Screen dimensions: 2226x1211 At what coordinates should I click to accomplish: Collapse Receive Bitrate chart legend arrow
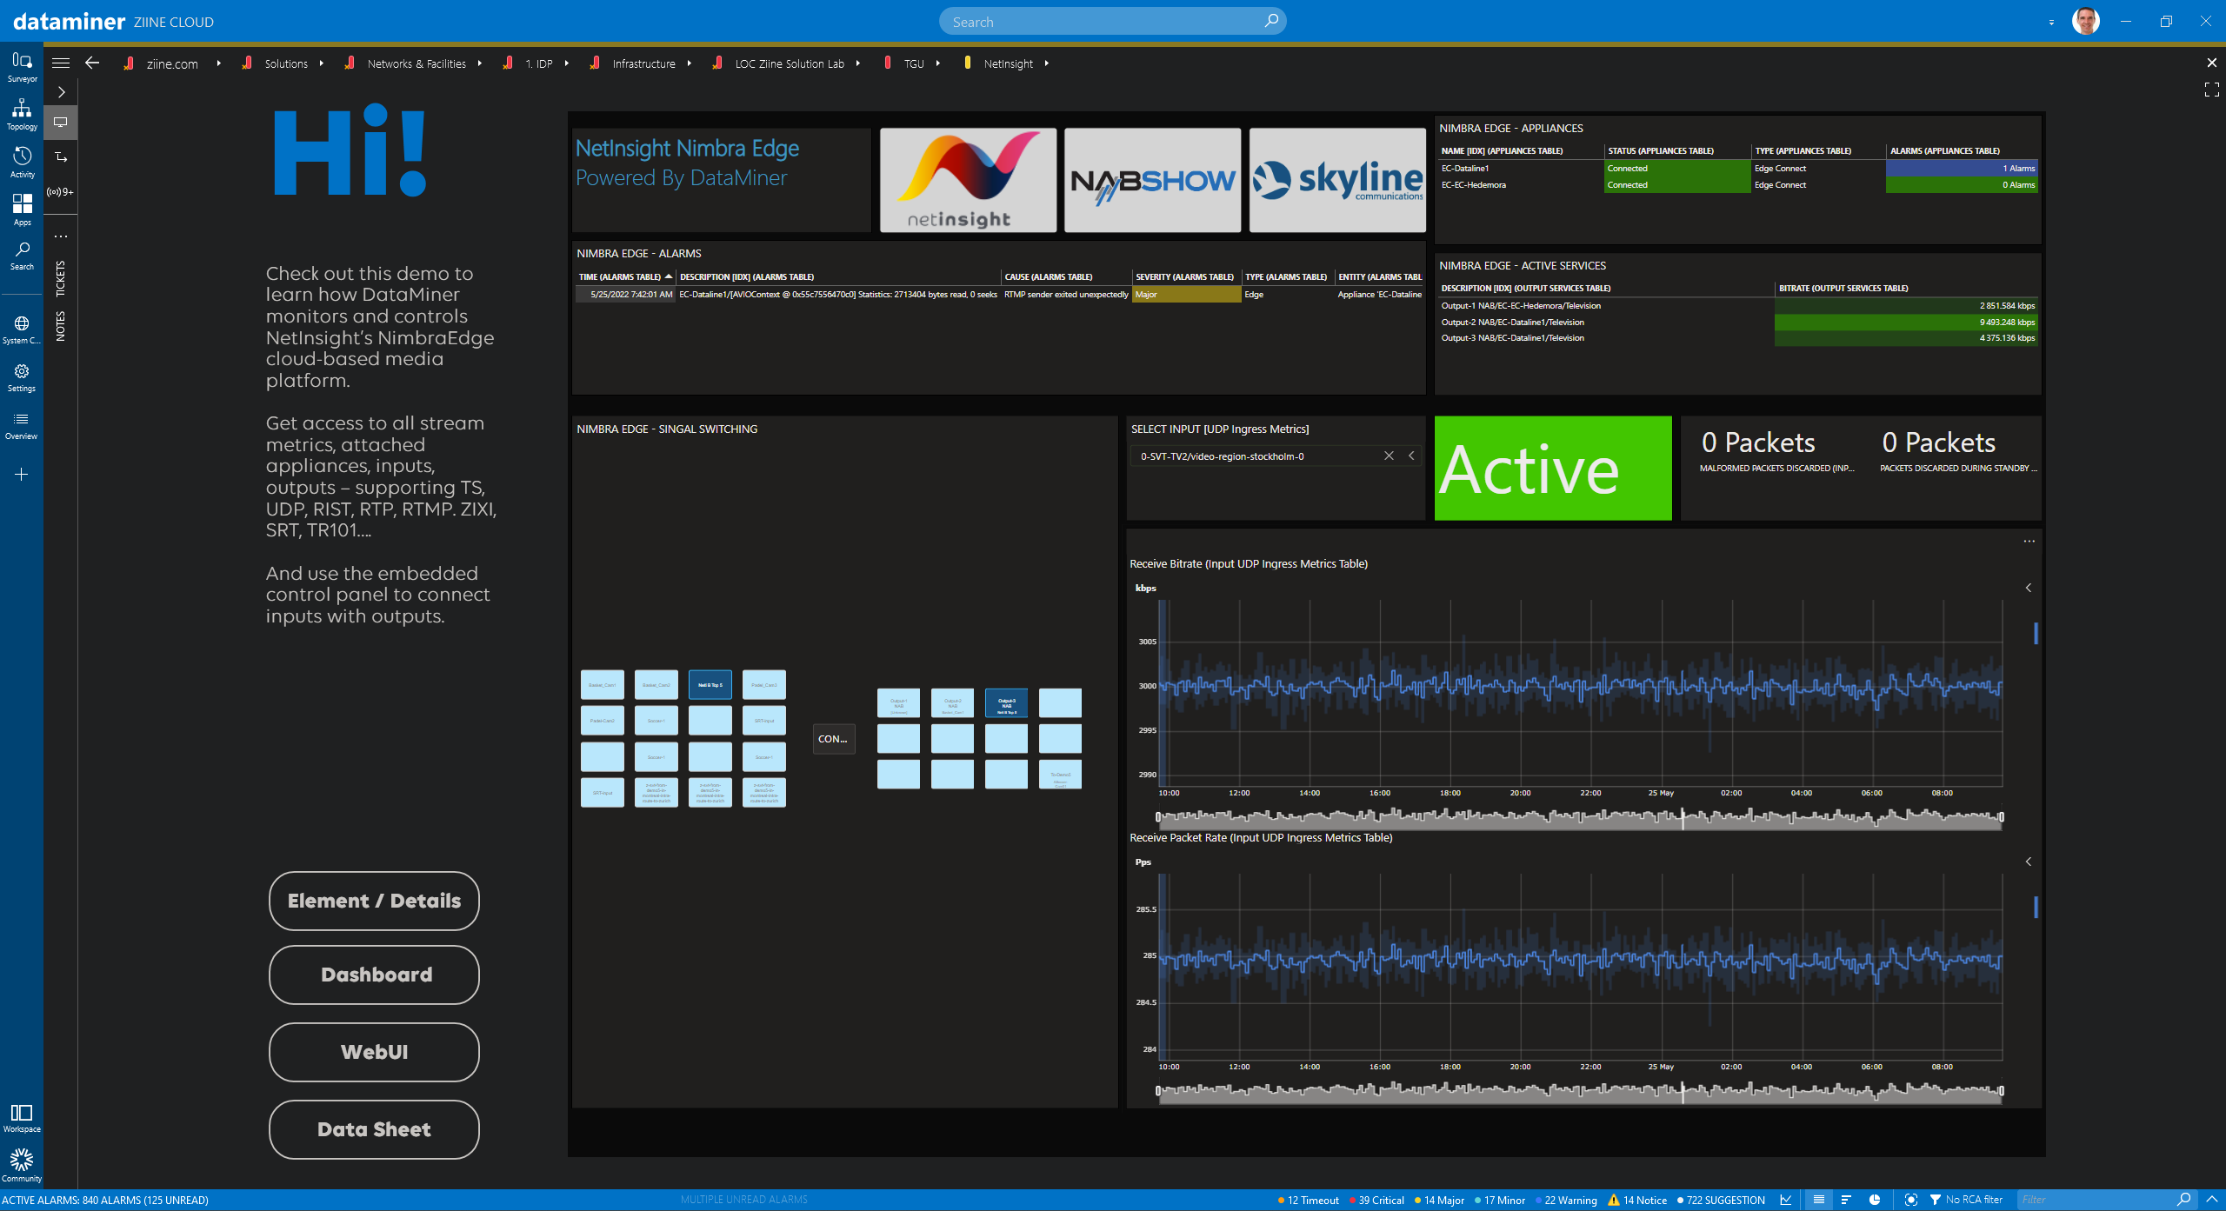pyautogui.click(x=2029, y=589)
